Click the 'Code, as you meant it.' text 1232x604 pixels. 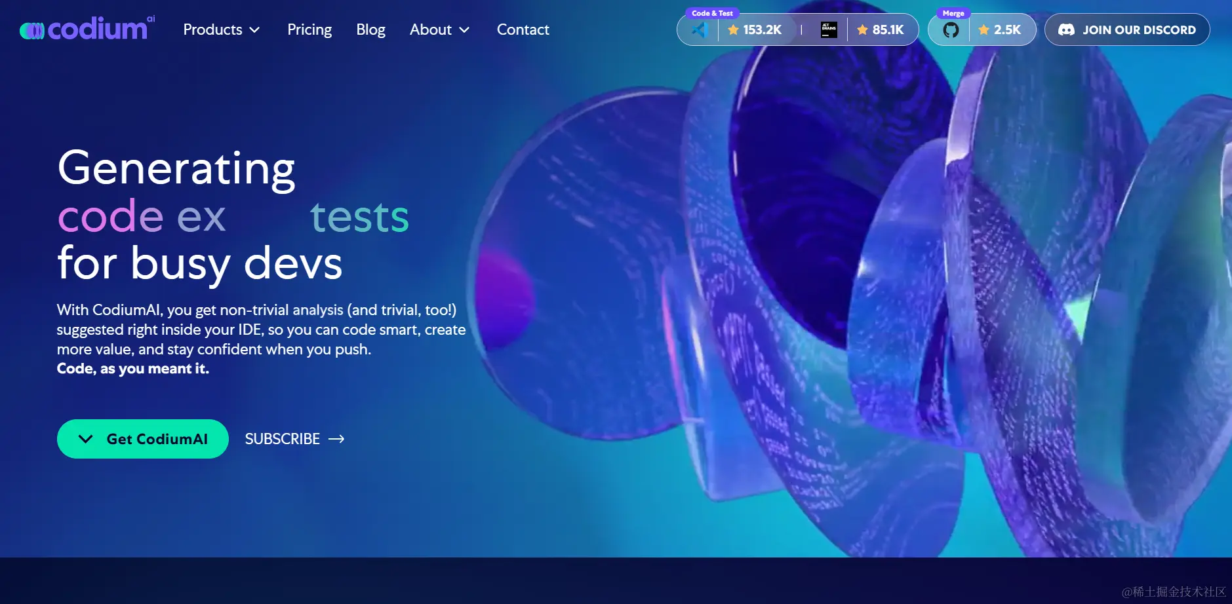tap(133, 369)
